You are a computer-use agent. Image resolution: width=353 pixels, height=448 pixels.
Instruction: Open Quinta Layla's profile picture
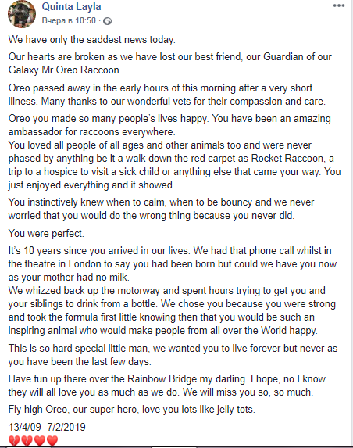click(x=22, y=14)
